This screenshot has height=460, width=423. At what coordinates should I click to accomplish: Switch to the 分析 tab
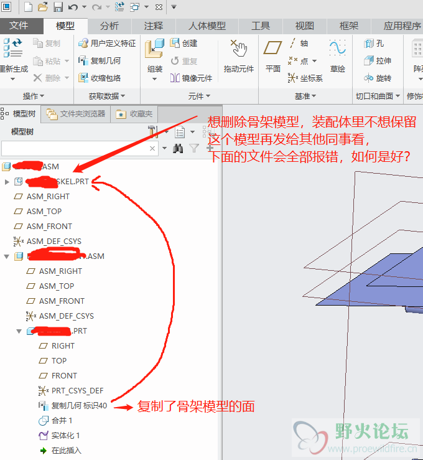click(109, 26)
